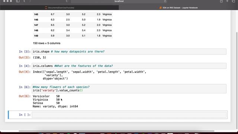Show the Safari tab overview
This screenshot has height=134, width=238.
pyautogui.click(x=234, y=1)
